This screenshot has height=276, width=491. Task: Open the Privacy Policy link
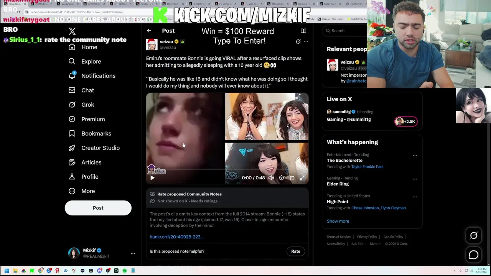tap(367, 237)
